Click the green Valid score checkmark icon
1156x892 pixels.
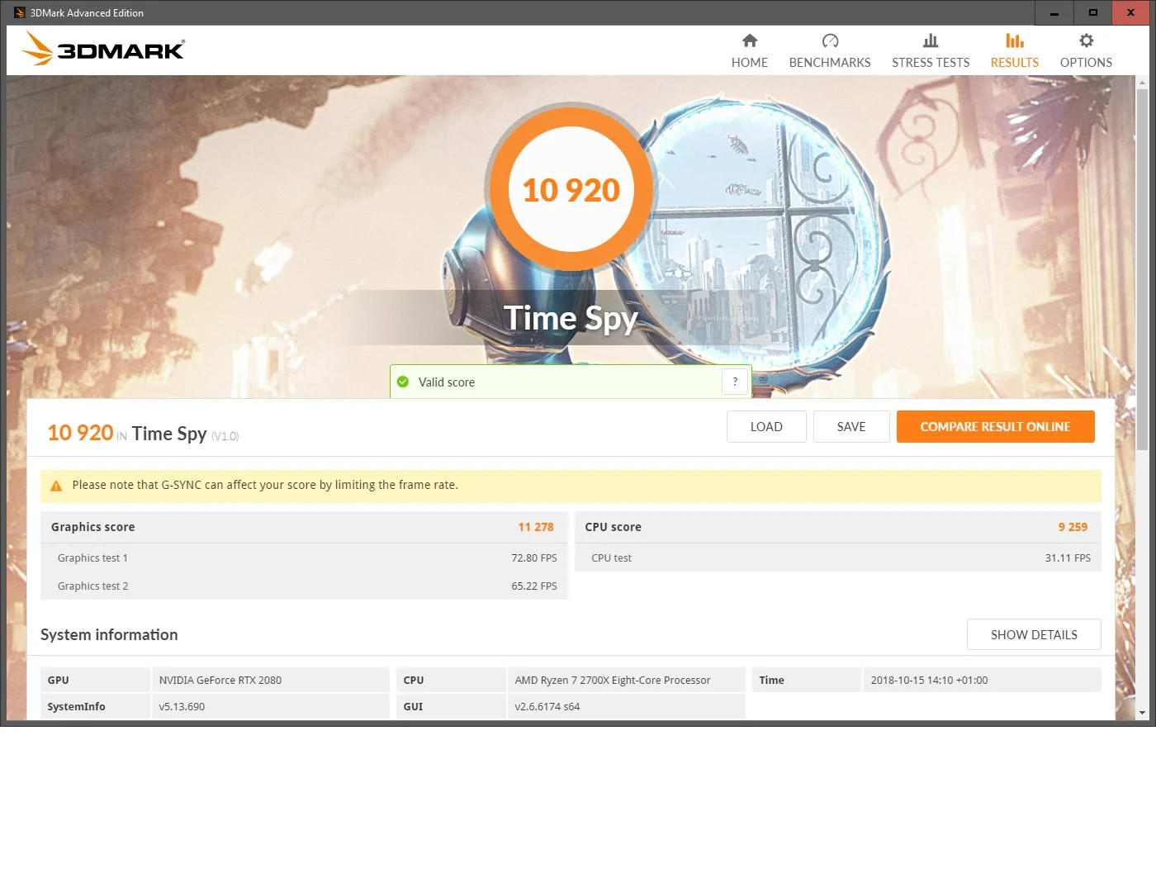[403, 382]
